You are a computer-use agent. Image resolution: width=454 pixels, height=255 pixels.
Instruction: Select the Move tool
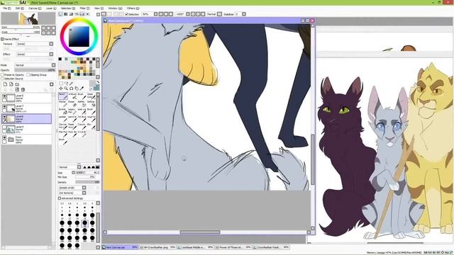click(61, 89)
